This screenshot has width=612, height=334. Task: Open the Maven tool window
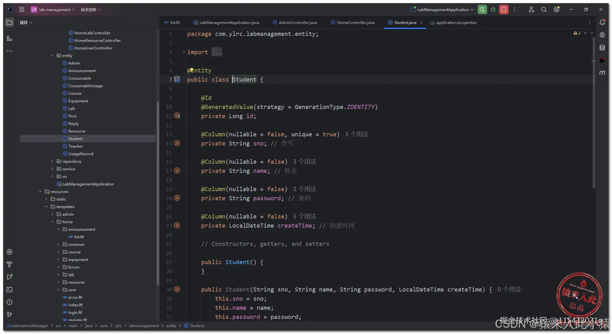click(602, 73)
